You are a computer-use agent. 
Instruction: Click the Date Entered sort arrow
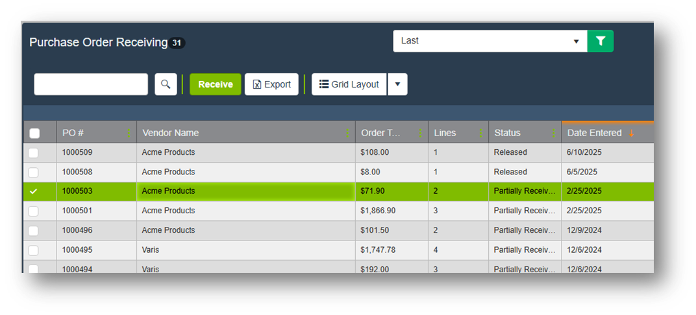pyautogui.click(x=631, y=133)
